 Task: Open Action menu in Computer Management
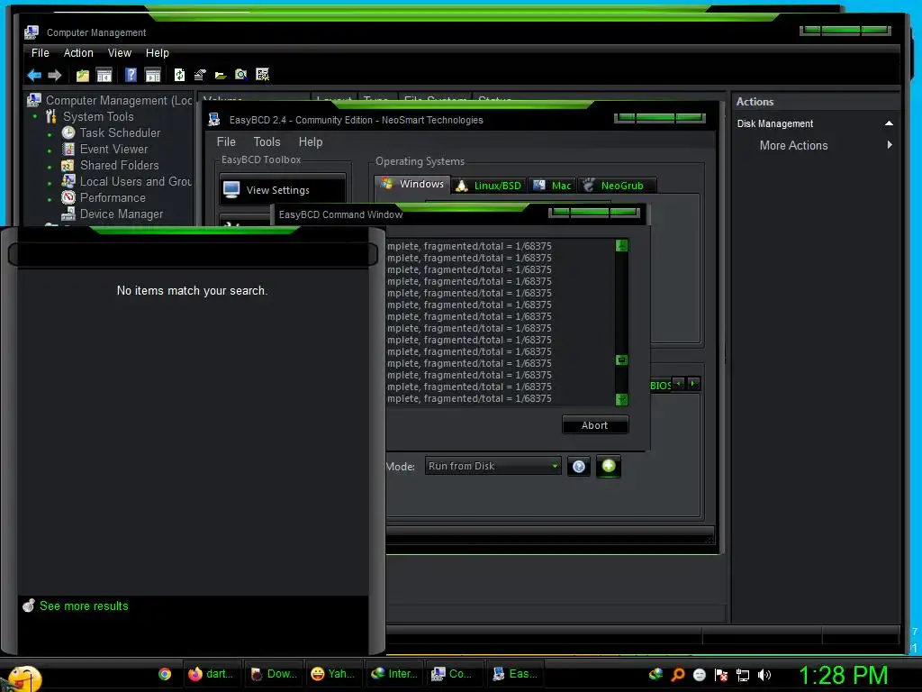pos(78,53)
